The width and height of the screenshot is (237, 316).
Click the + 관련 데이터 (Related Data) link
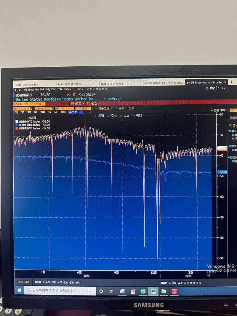click(219, 110)
